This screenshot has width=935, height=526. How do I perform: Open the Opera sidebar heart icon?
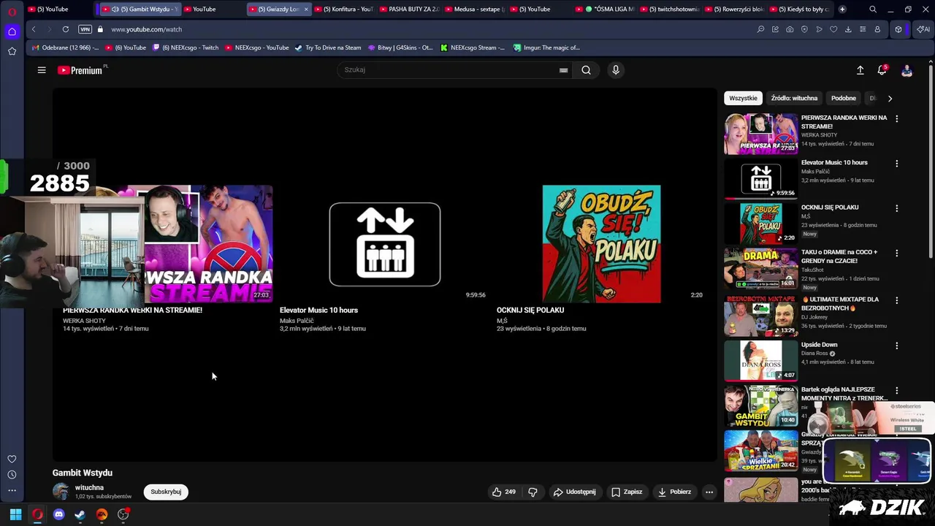pyautogui.click(x=12, y=459)
